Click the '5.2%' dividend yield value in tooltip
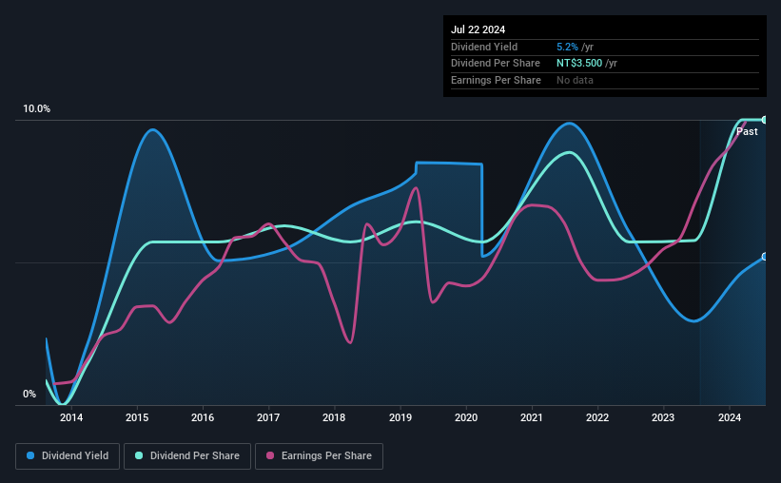 (567, 47)
